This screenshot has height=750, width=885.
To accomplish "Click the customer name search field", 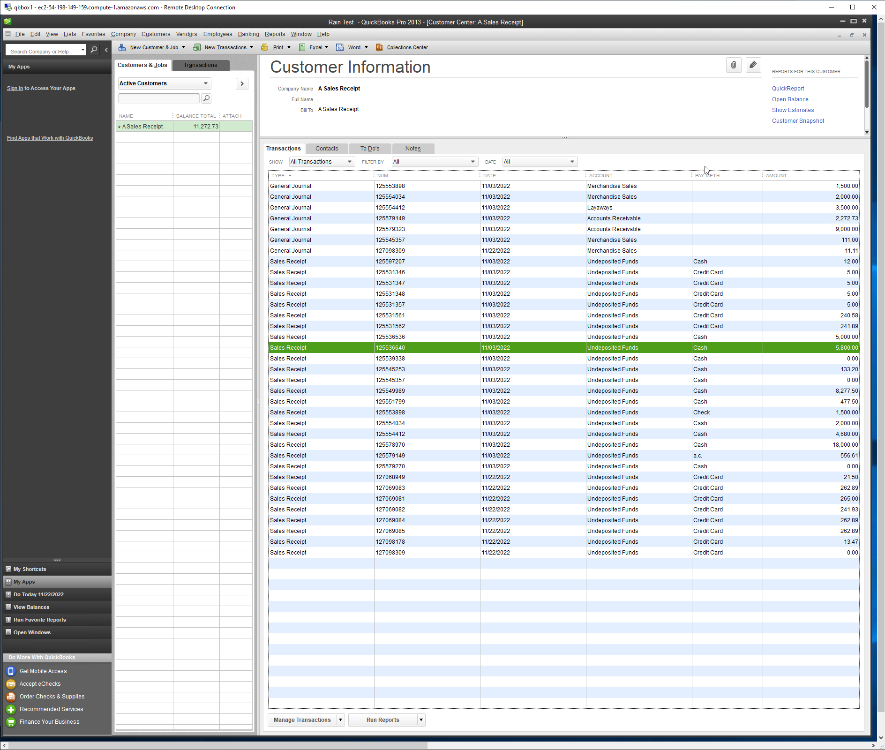I will (x=159, y=98).
